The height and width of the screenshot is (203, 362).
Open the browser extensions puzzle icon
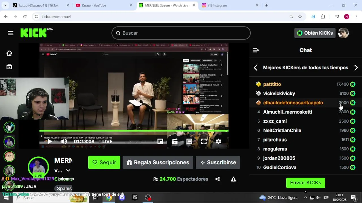click(x=323, y=17)
